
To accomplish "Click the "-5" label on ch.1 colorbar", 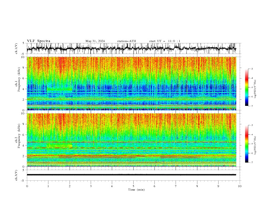I will point(252,87).
